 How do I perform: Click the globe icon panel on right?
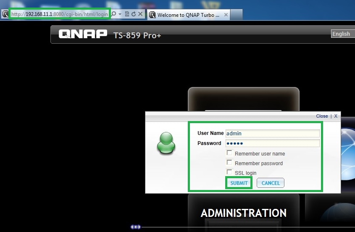pos(348,154)
